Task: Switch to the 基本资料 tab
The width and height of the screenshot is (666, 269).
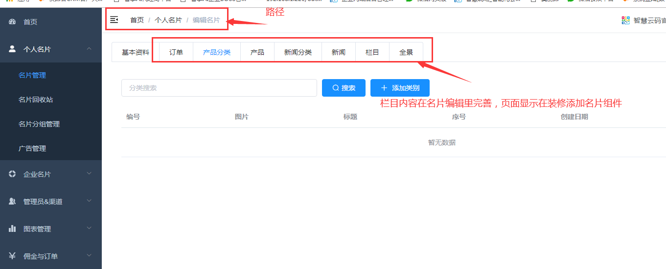Action: [136, 52]
